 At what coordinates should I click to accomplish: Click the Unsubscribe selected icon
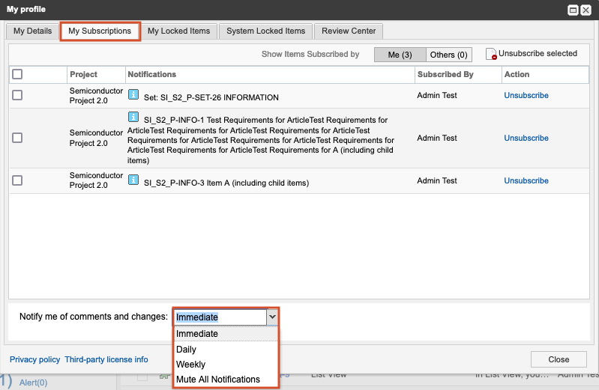(x=491, y=54)
